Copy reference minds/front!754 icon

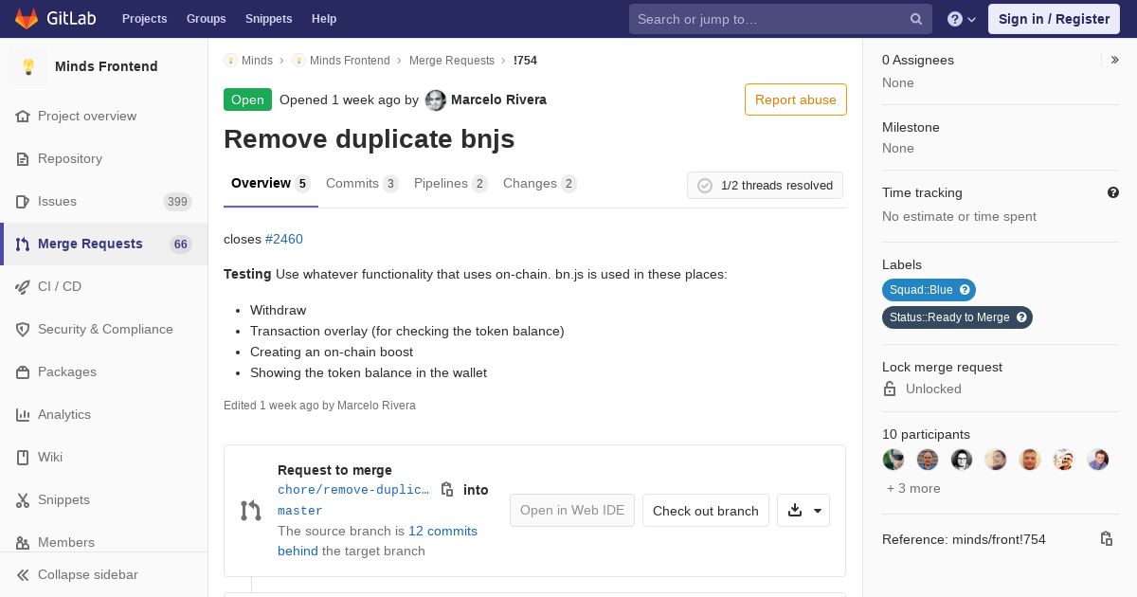[1106, 538]
